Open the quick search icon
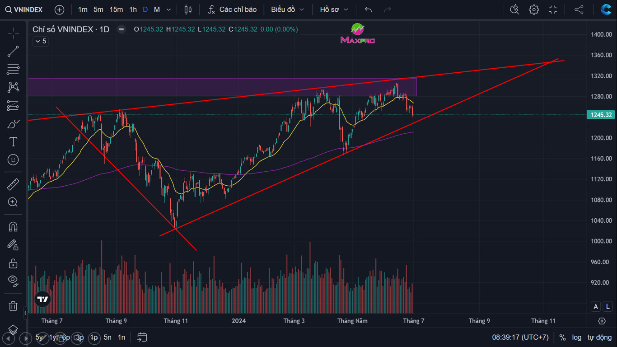This screenshot has width=617, height=347. click(x=514, y=9)
